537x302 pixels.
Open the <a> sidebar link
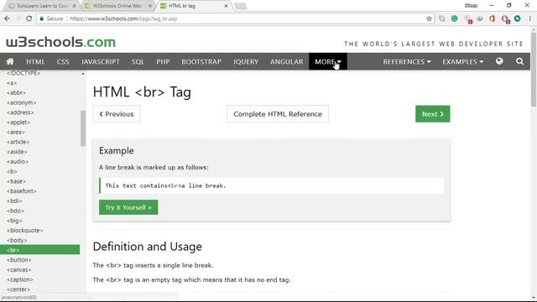(x=12, y=83)
